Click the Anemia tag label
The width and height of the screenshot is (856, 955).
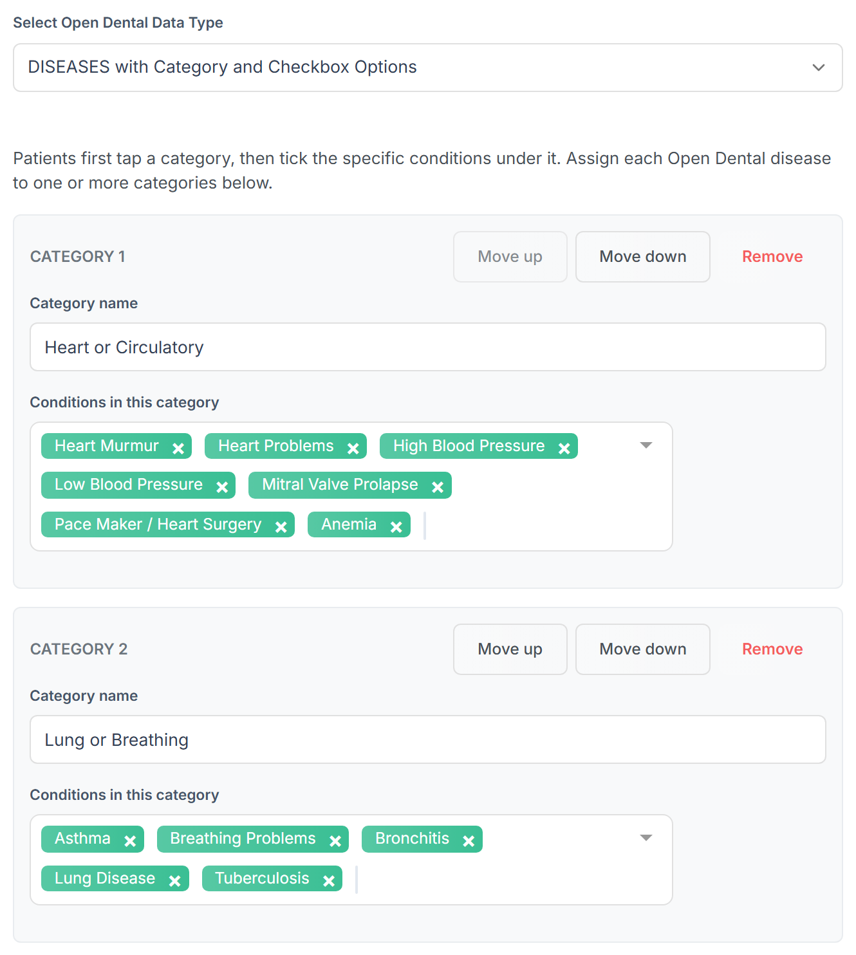click(349, 524)
